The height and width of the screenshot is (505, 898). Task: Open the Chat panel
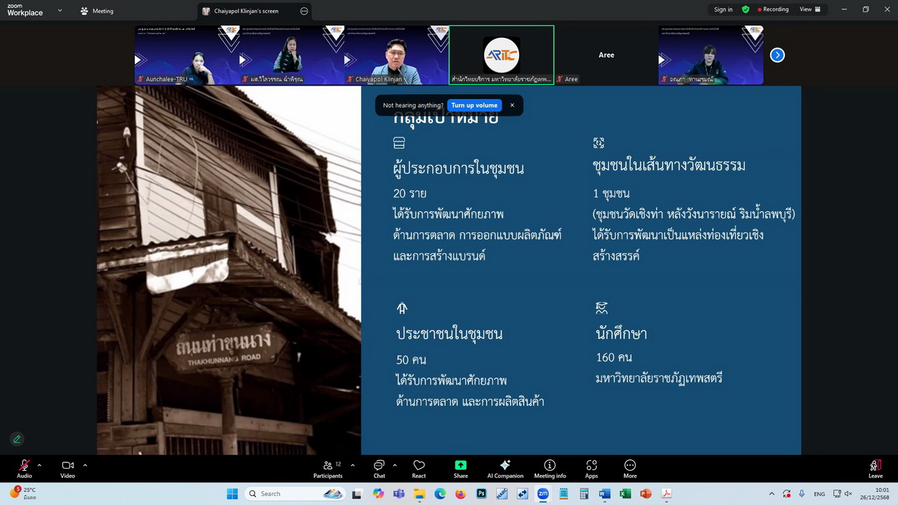(379, 469)
